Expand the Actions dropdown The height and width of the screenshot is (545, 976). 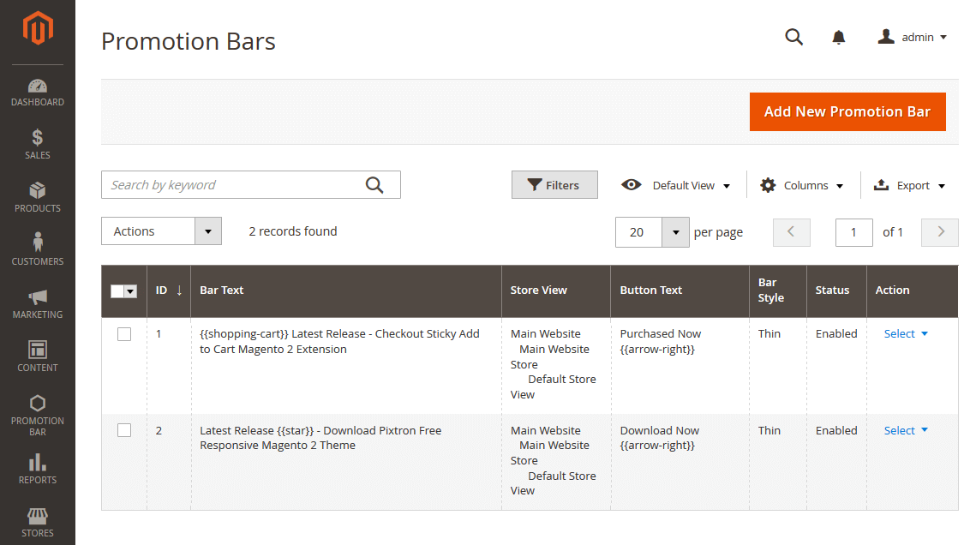[x=161, y=231]
